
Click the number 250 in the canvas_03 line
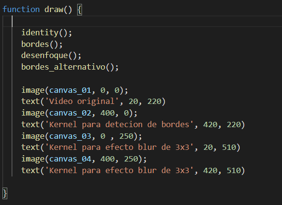(126, 136)
